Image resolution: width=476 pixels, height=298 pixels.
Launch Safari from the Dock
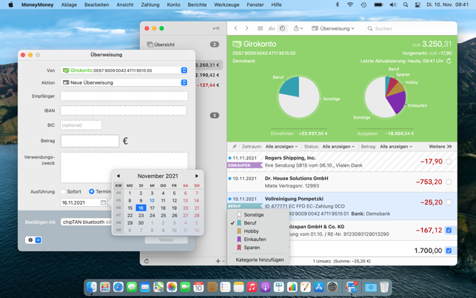[x=118, y=287]
